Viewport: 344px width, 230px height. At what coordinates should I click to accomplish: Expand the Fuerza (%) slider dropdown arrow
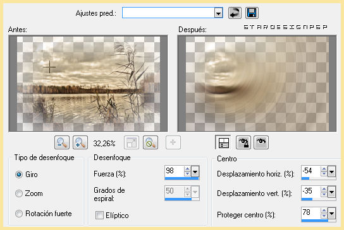pos(195,171)
